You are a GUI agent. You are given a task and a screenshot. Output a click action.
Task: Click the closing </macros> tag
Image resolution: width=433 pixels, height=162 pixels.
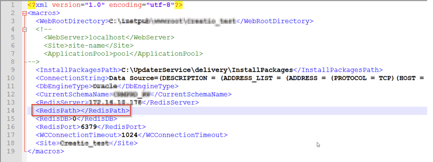point(46,151)
